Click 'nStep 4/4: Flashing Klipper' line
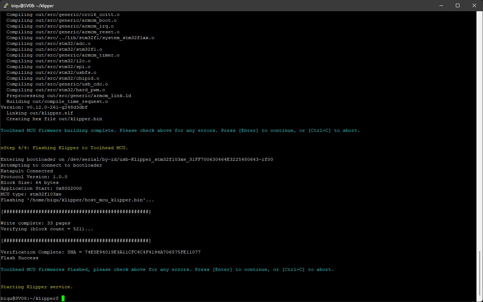The height and width of the screenshot is (302, 483). pyautogui.click(x=64, y=148)
